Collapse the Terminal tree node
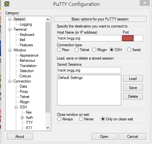This screenshot has width=152, height=144. pos(10,30)
